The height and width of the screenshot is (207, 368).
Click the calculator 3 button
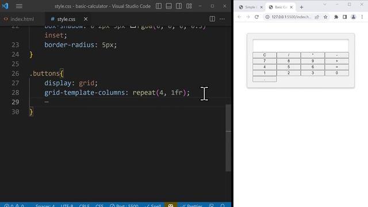pyautogui.click(x=313, y=73)
